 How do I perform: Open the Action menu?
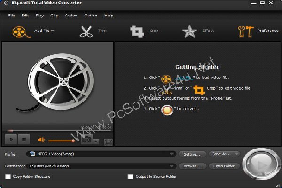71,16
